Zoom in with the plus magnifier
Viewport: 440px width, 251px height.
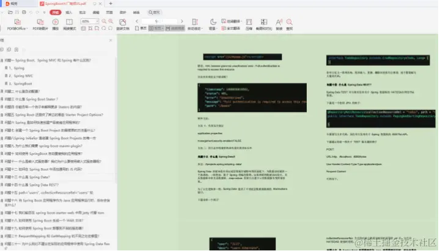click(111, 21)
